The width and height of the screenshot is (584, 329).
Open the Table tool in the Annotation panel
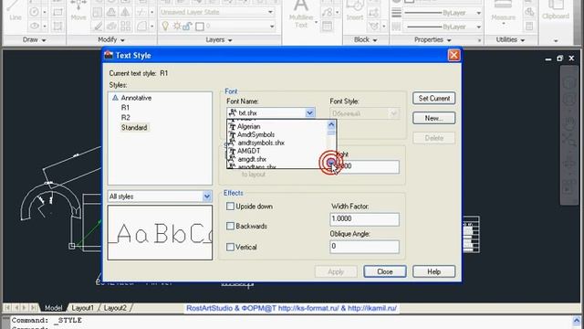[327, 27]
